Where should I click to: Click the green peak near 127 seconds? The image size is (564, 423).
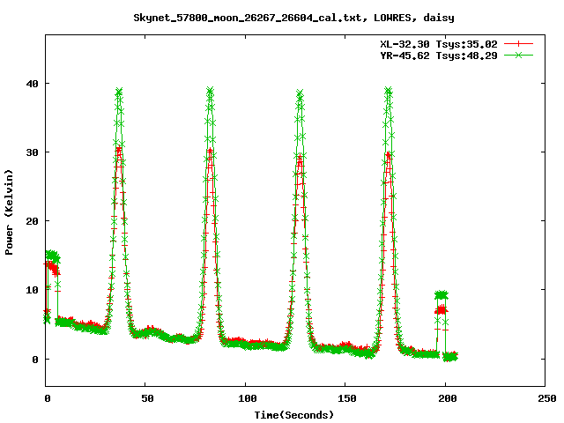(300, 93)
